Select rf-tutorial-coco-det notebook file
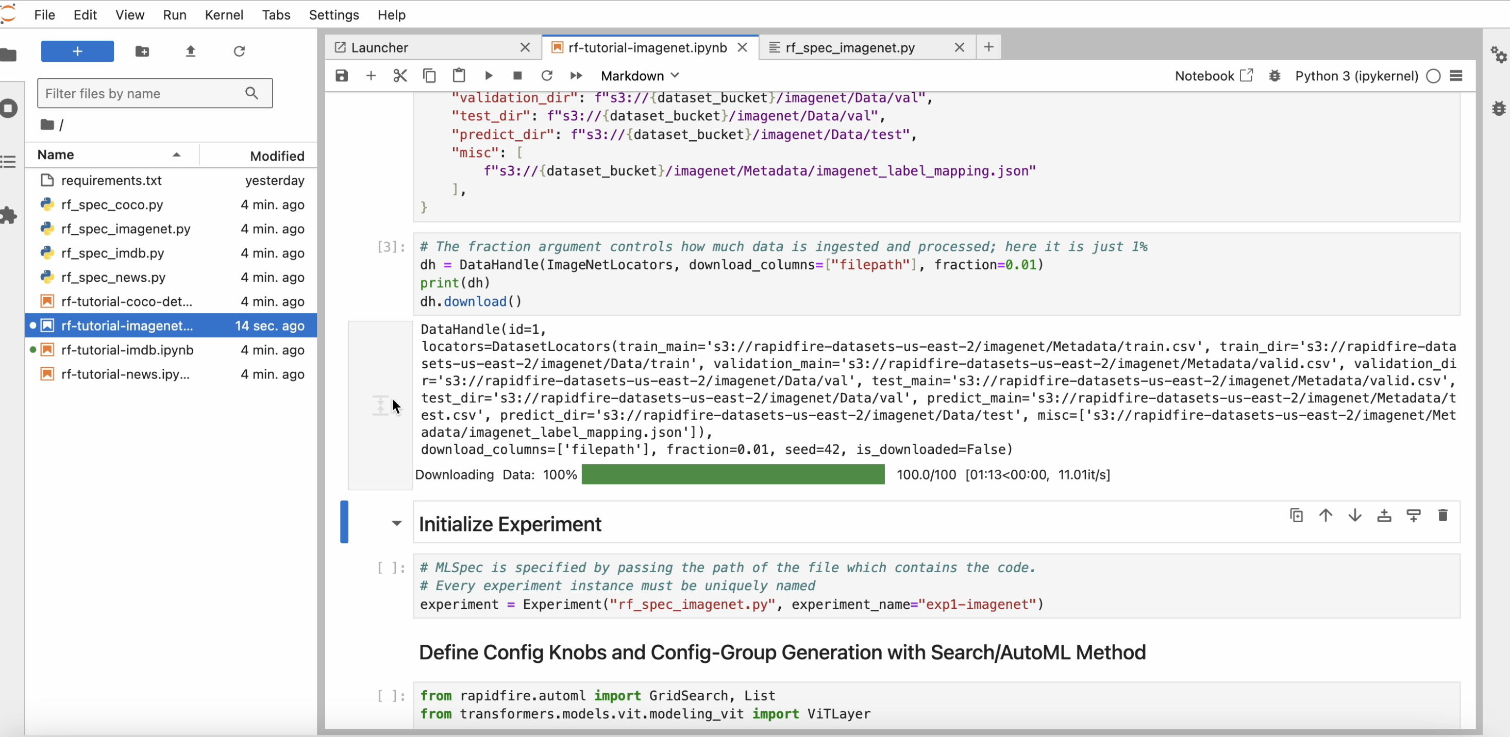 click(x=171, y=302)
